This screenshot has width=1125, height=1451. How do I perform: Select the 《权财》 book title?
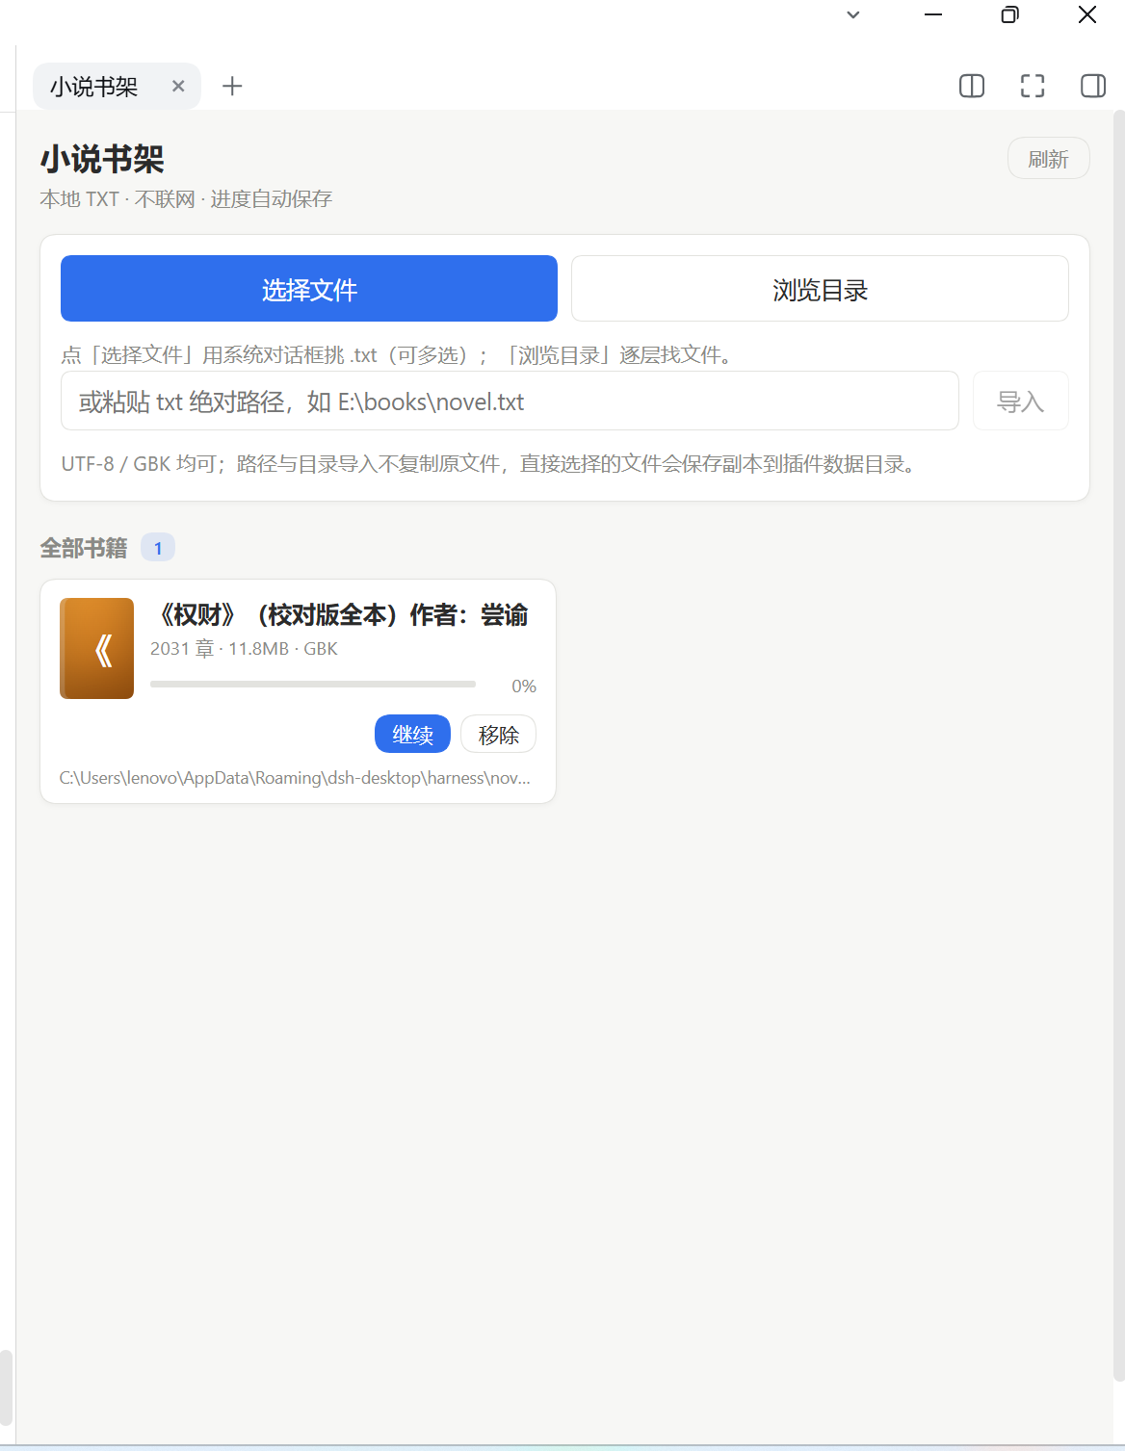pyautogui.click(x=342, y=614)
